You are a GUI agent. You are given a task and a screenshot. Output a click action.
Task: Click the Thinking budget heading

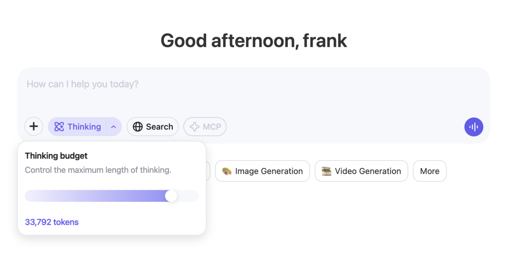pos(56,156)
